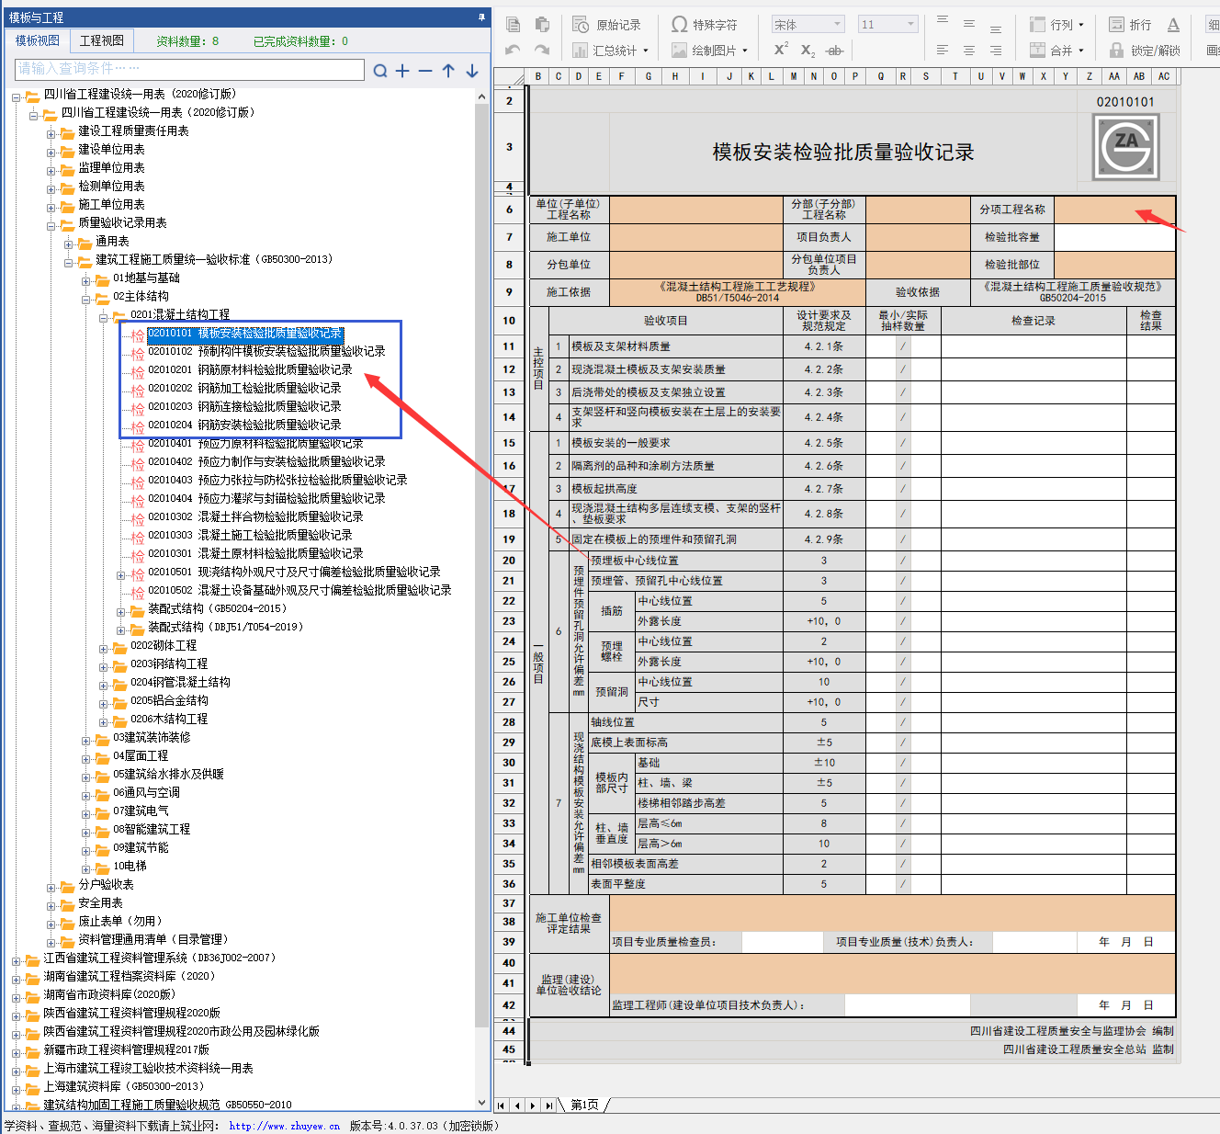Switch to the 模板视图 tab
The width and height of the screenshot is (1220, 1134).
pyautogui.click(x=38, y=40)
